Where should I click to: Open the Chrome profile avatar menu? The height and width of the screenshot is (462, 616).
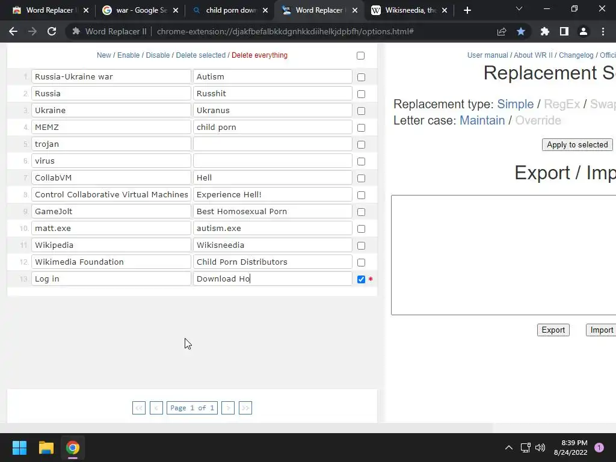tap(584, 31)
